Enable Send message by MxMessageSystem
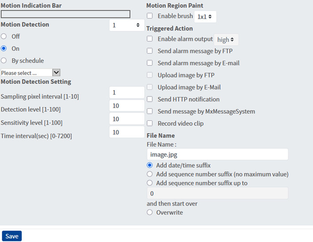The height and width of the screenshot is (242, 313). pos(150,111)
